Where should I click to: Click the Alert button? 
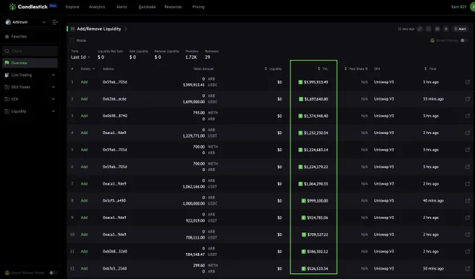point(460,29)
